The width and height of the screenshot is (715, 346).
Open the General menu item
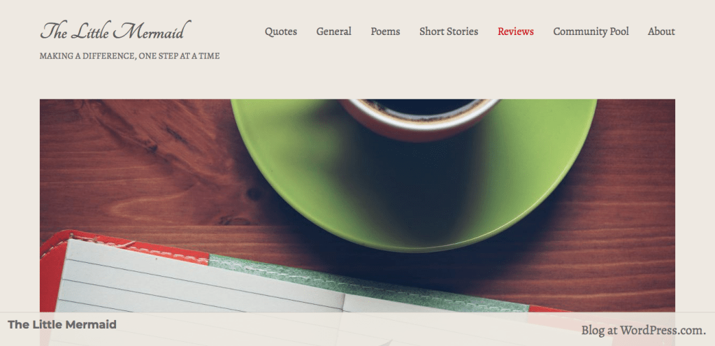(334, 31)
